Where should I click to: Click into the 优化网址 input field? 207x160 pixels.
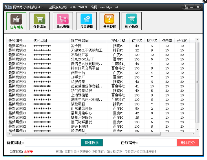[x=53, y=143]
